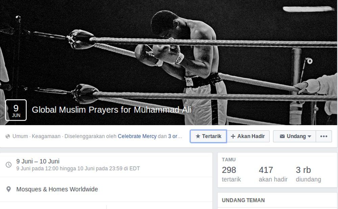Click the globe public-event icon
338x209 pixels.
pyautogui.click(x=8, y=136)
